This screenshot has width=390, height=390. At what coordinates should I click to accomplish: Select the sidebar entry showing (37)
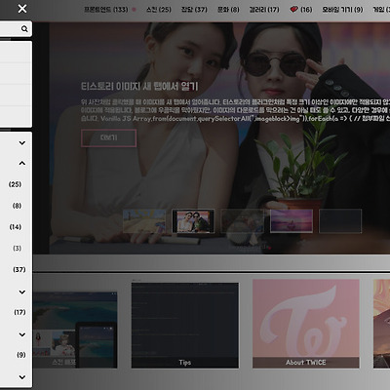(19, 269)
